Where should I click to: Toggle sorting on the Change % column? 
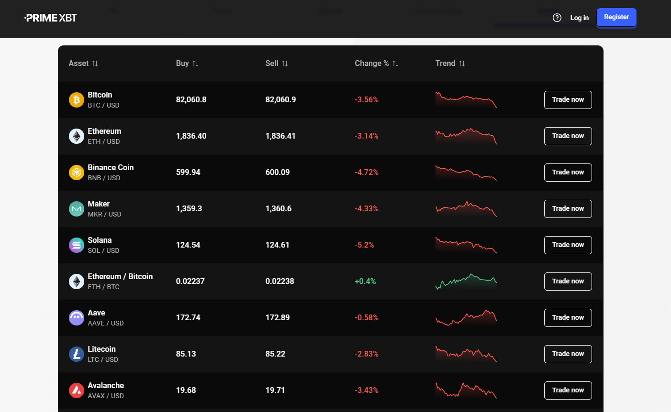[x=394, y=63]
